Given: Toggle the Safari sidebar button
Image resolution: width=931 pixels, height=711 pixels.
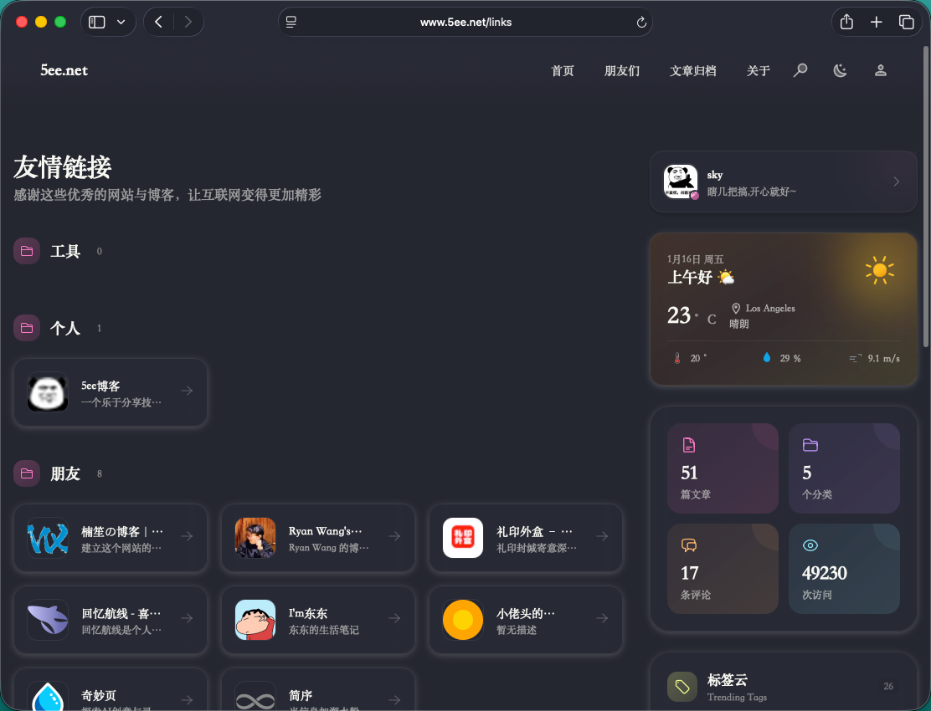Looking at the screenshot, I should pos(97,23).
